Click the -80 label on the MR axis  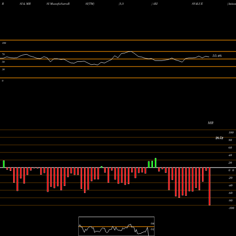[230, 201]
